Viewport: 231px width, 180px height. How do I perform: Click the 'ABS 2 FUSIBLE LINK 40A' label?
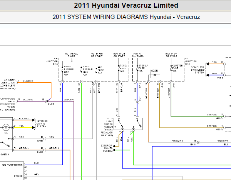coord(88,71)
